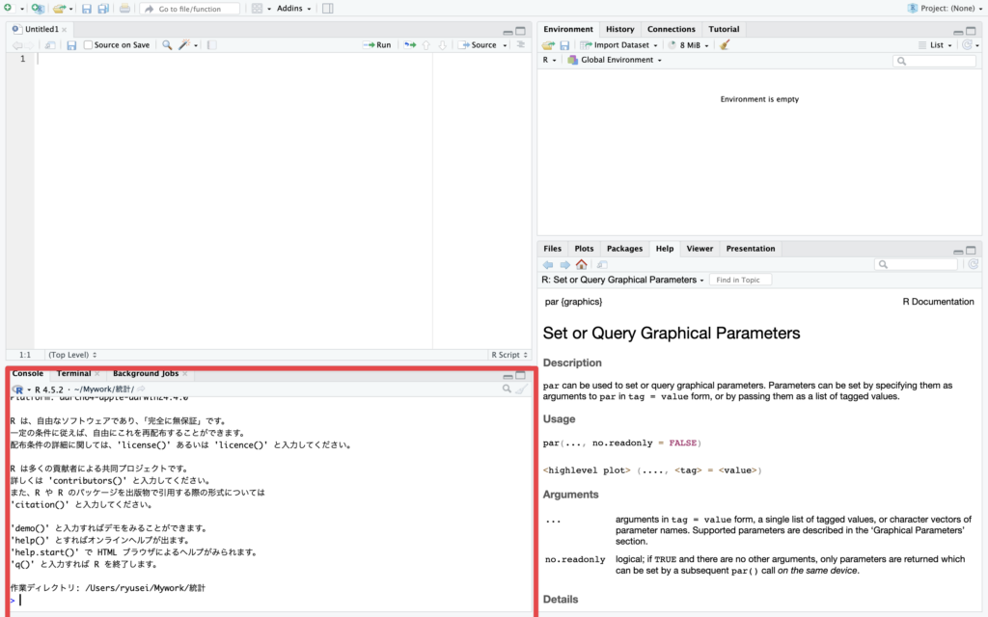Open the Import Dataset dropdown
This screenshot has height=617, width=988.
[624, 45]
